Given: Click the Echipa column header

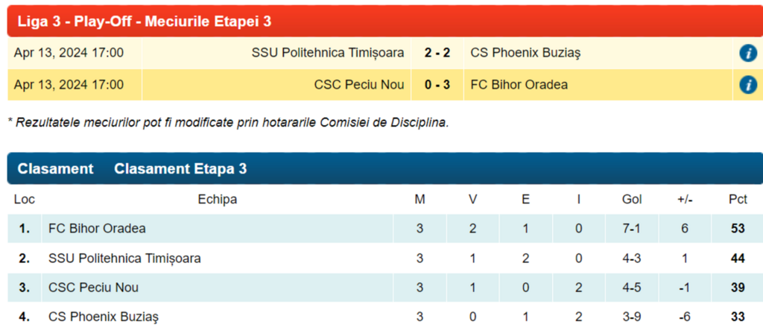Looking at the screenshot, I should pyautogui.click(x=217, y=200).
